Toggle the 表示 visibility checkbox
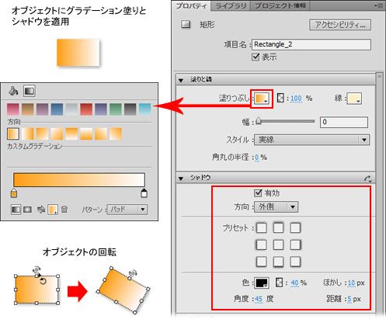Viewport: 386px width, 319px height. click(256, 57)
